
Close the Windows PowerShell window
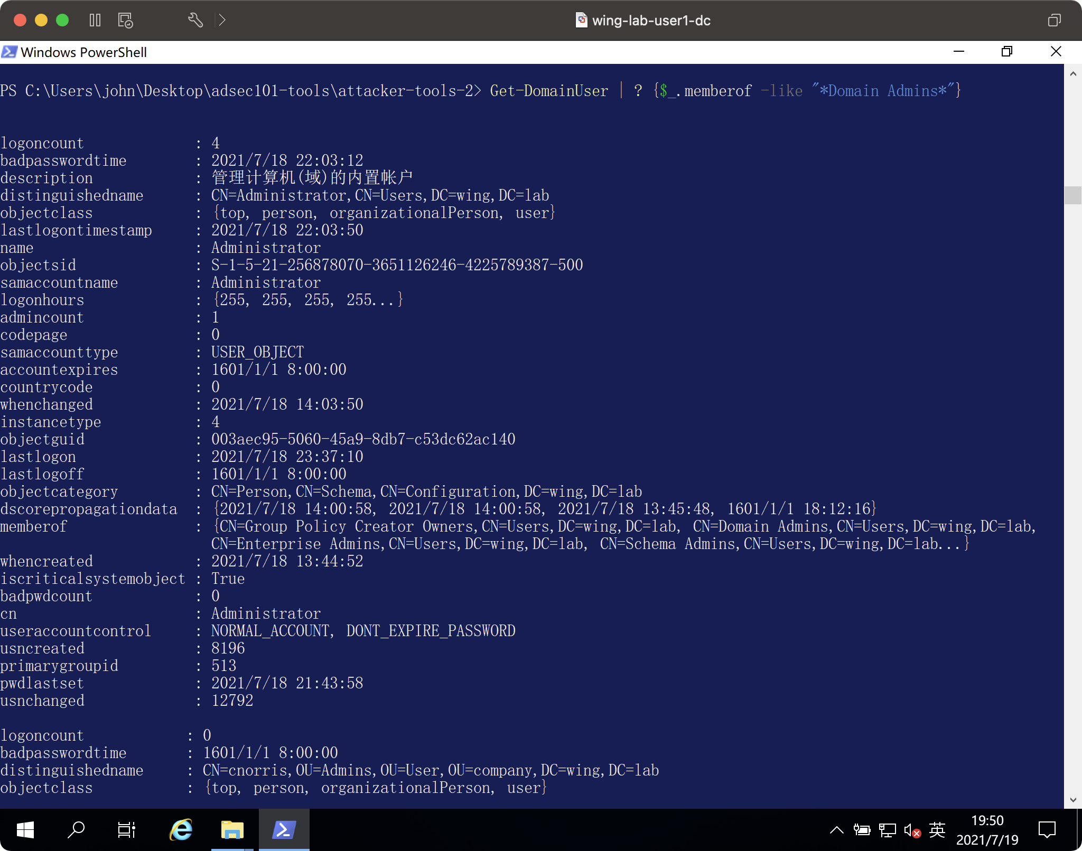click(x=1056, y=51)
